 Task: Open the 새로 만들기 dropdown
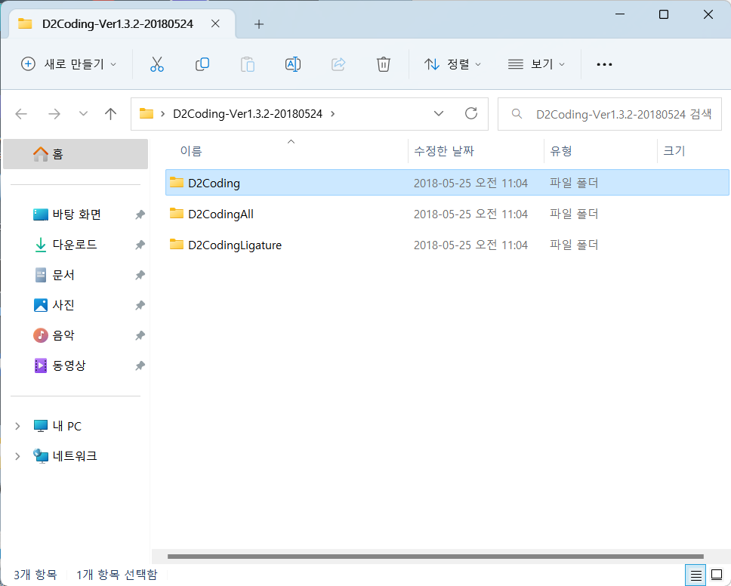(x=69, y=64)
